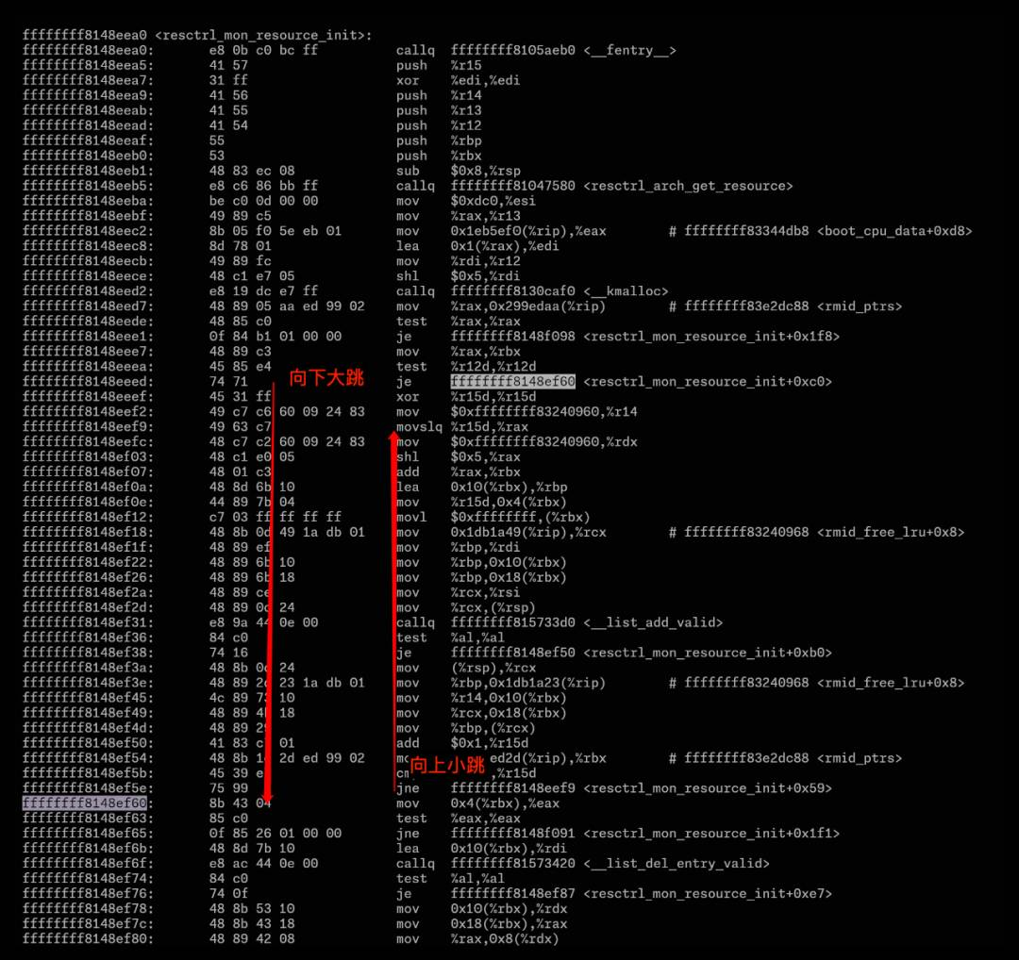Click address ffffffff8148ef5e of the jne
This screenshot has width=1019, height=960.
pyautogui.click(x=89, y=787)
